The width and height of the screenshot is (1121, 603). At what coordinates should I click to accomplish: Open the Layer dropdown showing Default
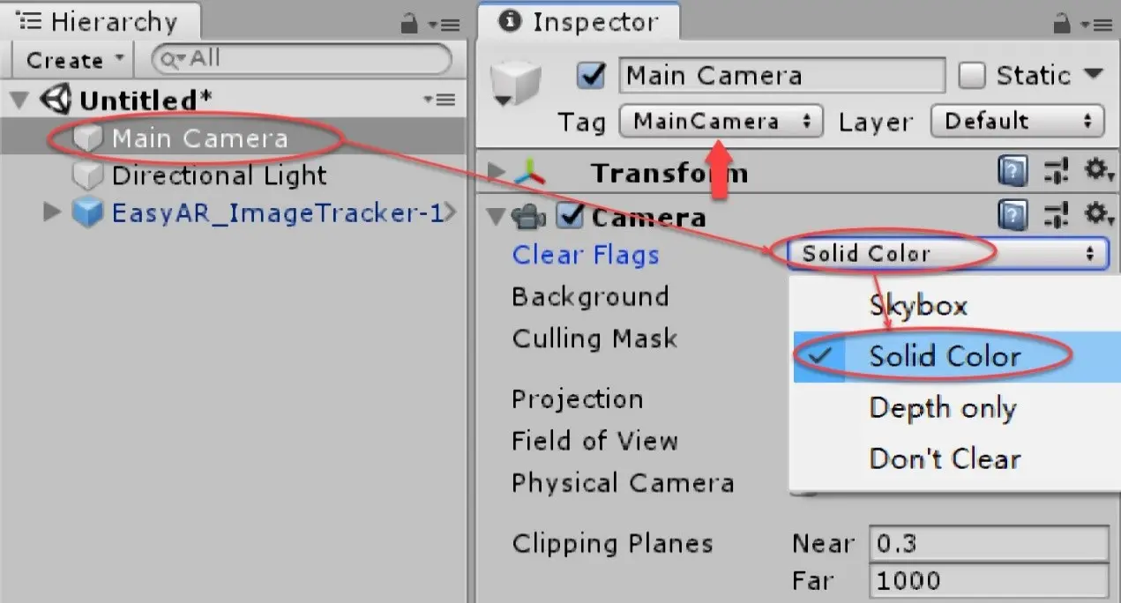(1017, 122)
